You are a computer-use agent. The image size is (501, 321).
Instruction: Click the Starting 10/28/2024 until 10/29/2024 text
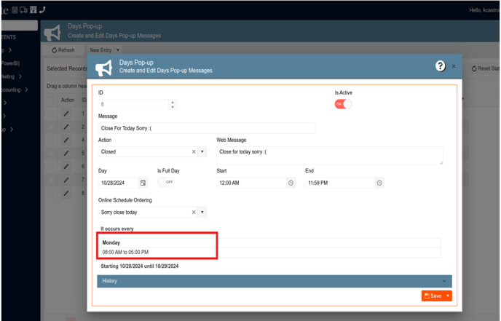pos(140,266)
